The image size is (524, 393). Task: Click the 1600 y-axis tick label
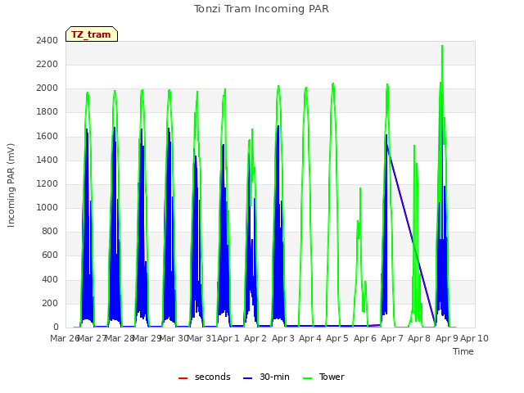(x=47, y=136)
